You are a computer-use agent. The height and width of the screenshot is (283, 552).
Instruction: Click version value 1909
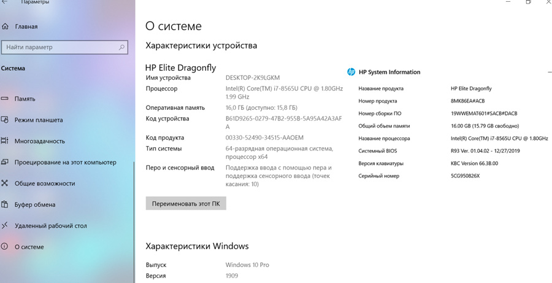232,276
